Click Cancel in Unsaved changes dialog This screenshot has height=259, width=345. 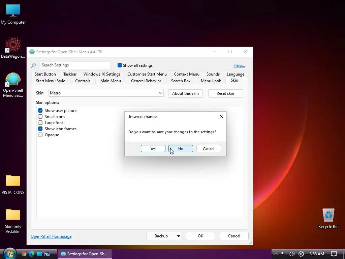click(x=208, y=149)
